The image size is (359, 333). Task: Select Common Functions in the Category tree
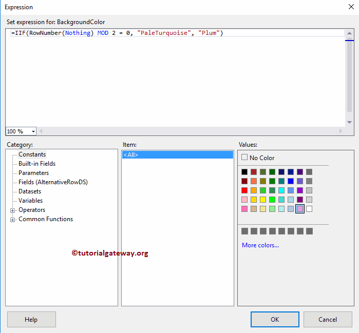(x=46, y=219)
